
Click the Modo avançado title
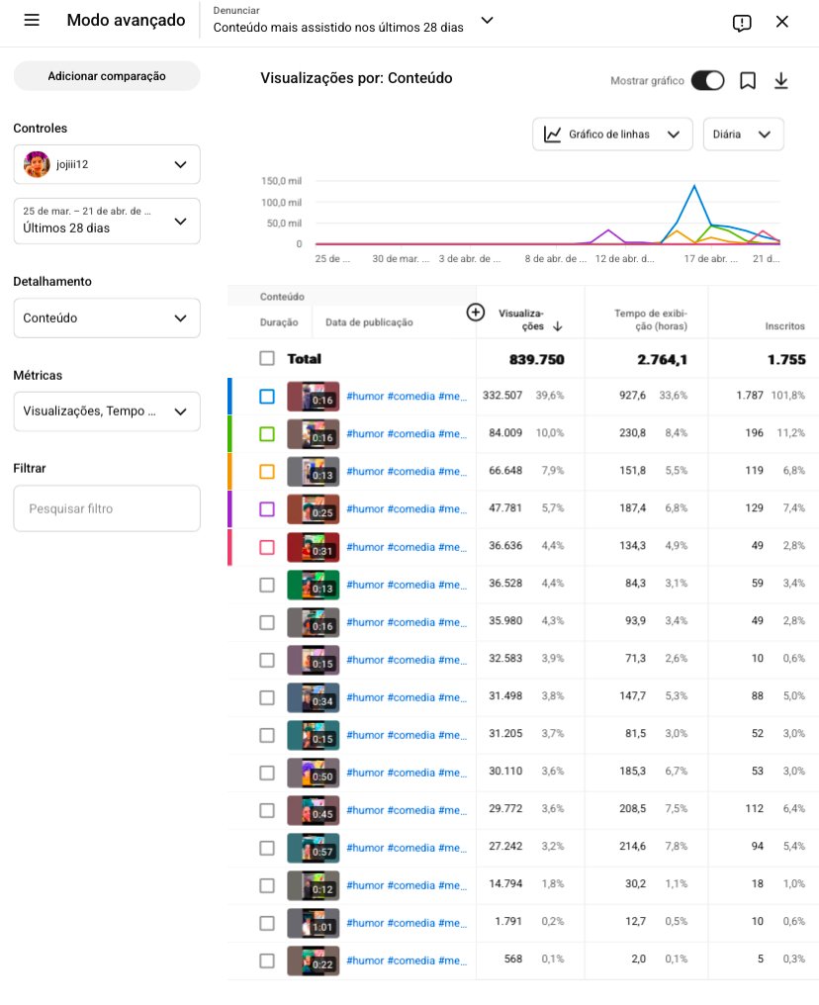(127, 20)
